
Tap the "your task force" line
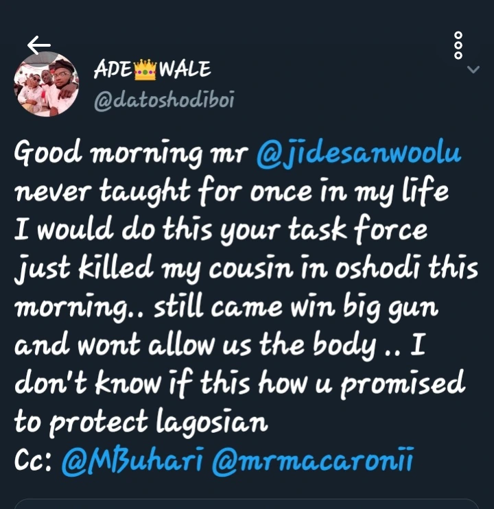[325, 230]
